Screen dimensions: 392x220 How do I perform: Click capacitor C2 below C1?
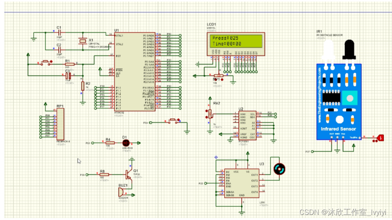pyautogui.click(x=59, y=50)
